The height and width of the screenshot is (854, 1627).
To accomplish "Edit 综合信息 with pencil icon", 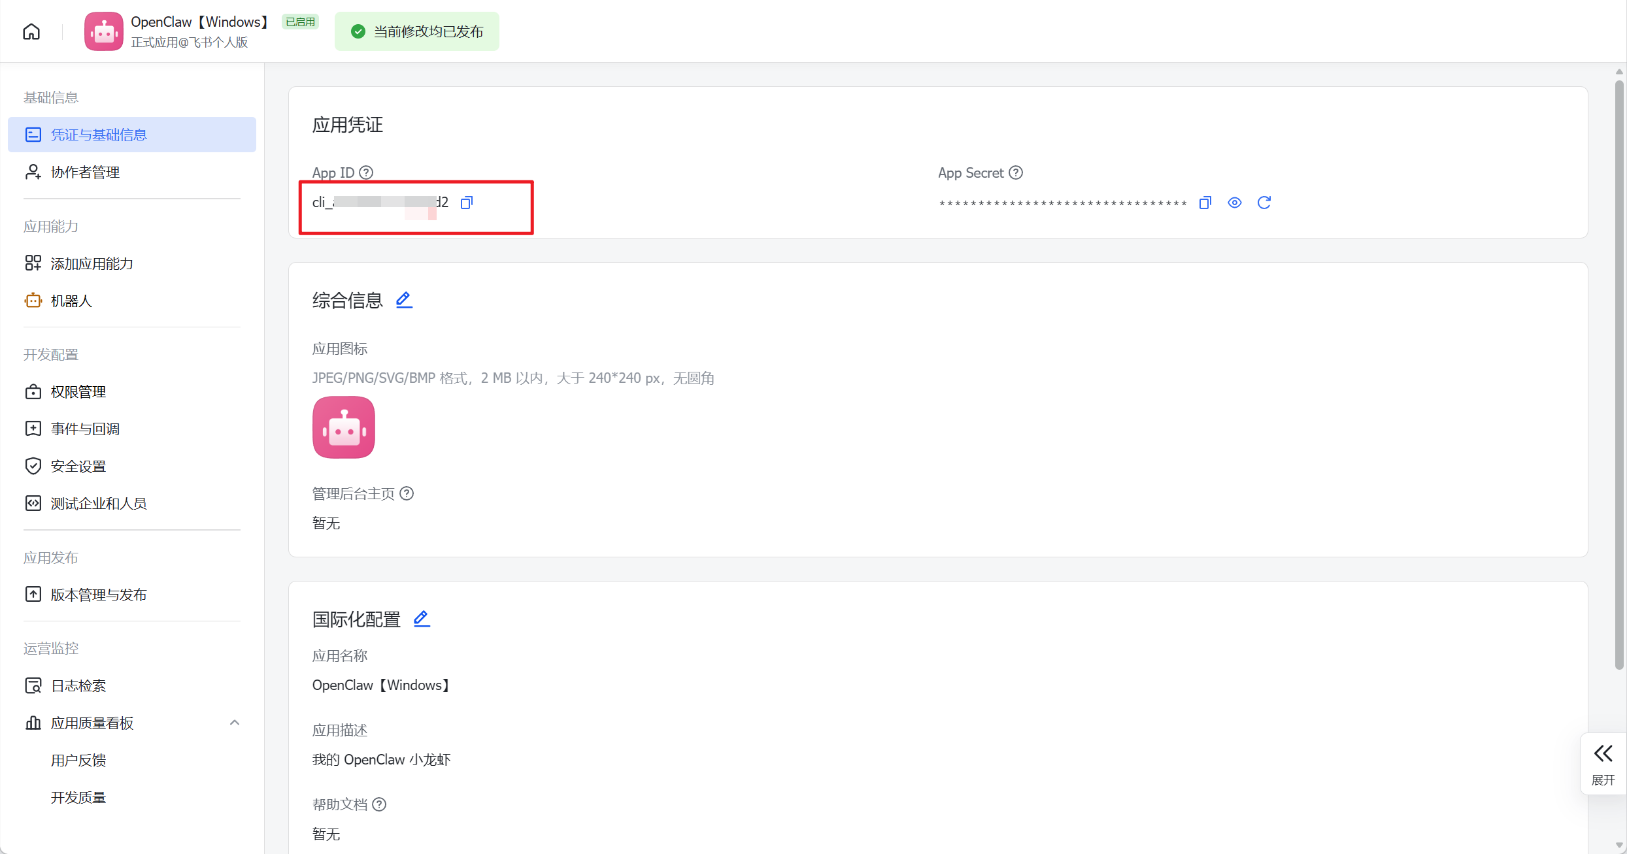I will click(404, 300).
